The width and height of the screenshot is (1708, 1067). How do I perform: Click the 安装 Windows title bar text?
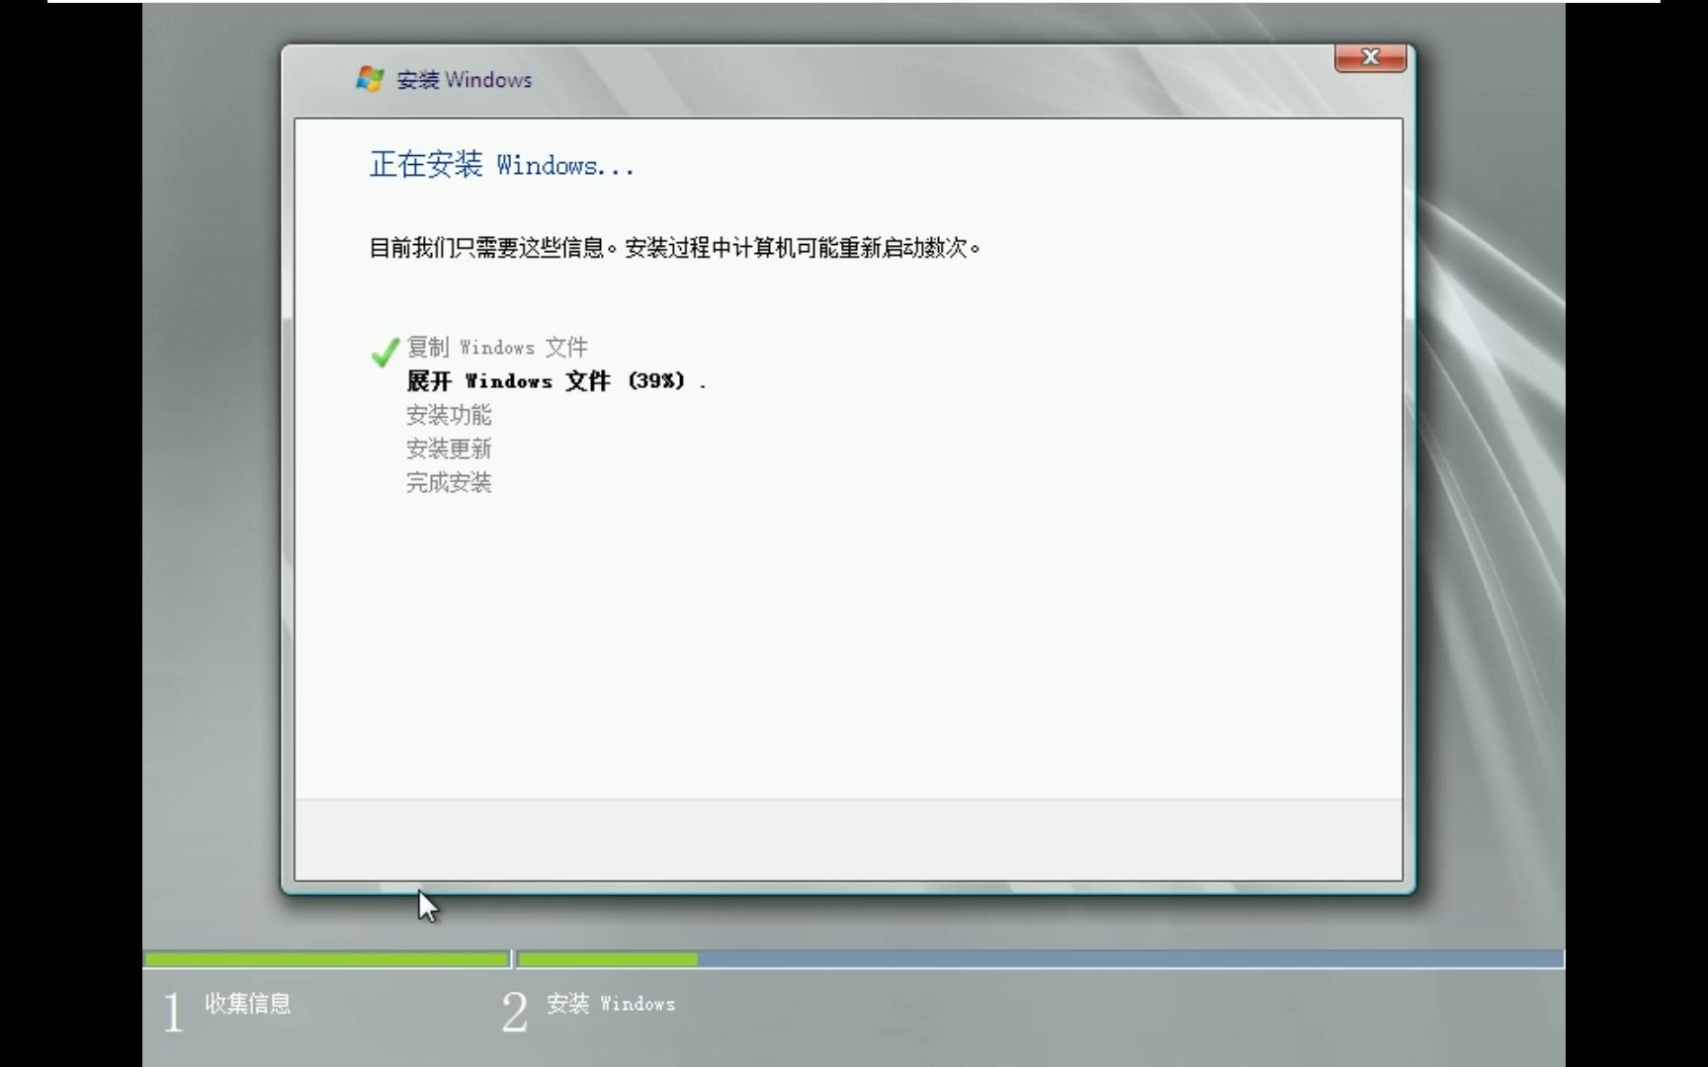click(x=464, y=80)
